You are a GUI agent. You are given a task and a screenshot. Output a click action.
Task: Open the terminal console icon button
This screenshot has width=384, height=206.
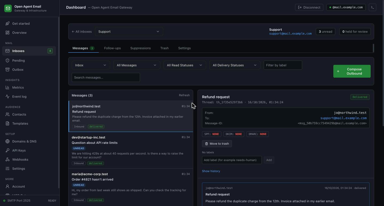coord(373,7)
